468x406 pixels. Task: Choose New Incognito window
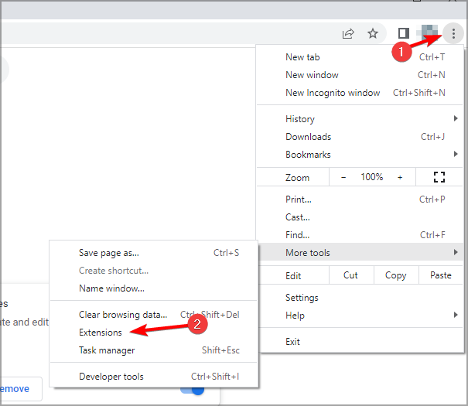click(x=333, y=93)
